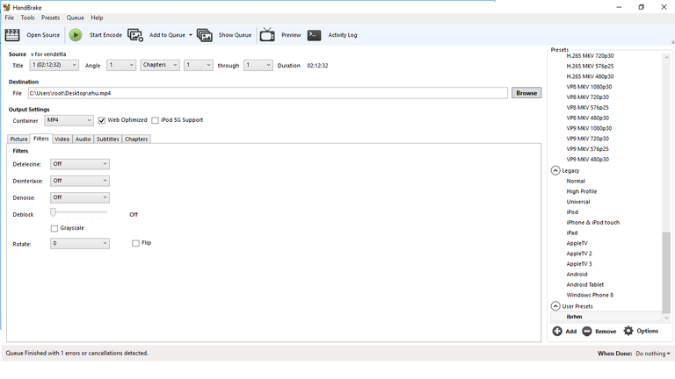Open the Angle dropdown
675x379 pixels.
[x=121, y=65]
